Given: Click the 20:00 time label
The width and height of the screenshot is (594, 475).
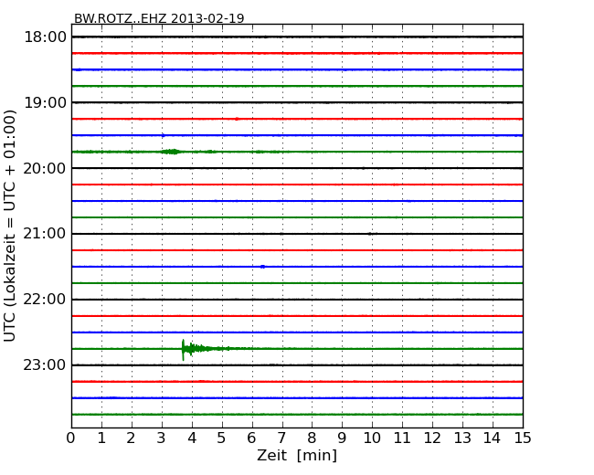Looking at the screenshot, I should (45, 168).
